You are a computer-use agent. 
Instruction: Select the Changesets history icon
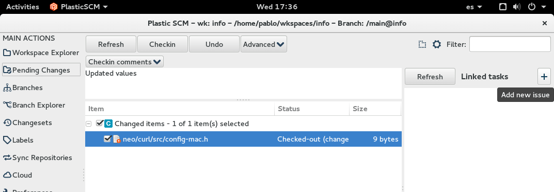[x=7, y=123]
